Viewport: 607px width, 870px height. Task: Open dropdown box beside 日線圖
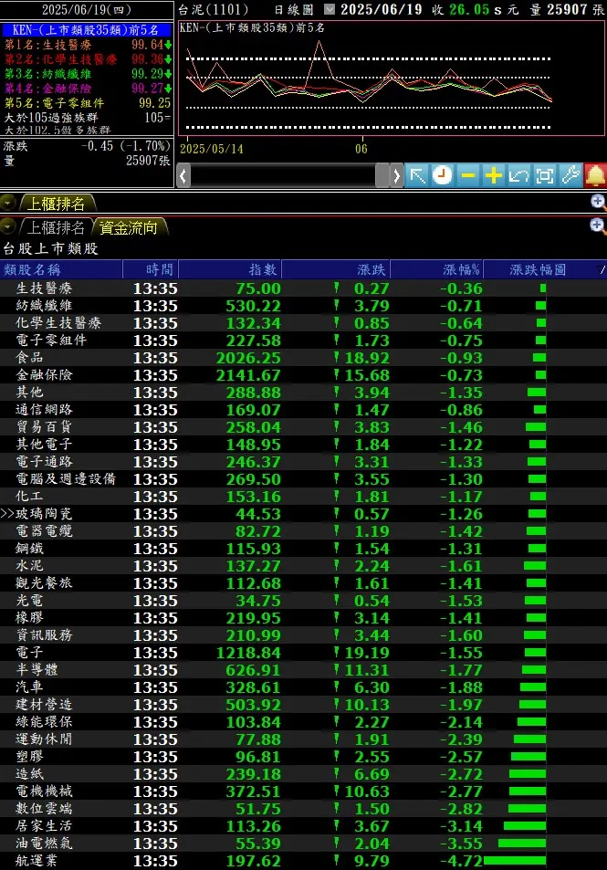coord(329,9)
